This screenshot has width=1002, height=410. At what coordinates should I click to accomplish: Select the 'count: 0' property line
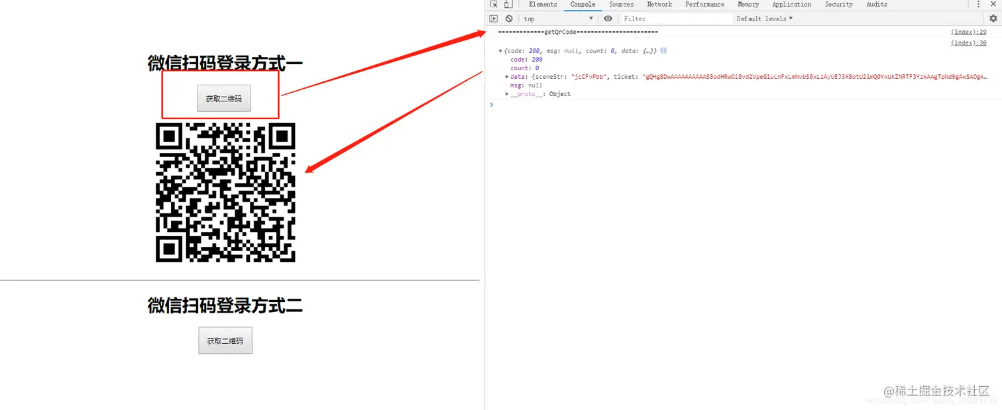(x=524, y=68)
